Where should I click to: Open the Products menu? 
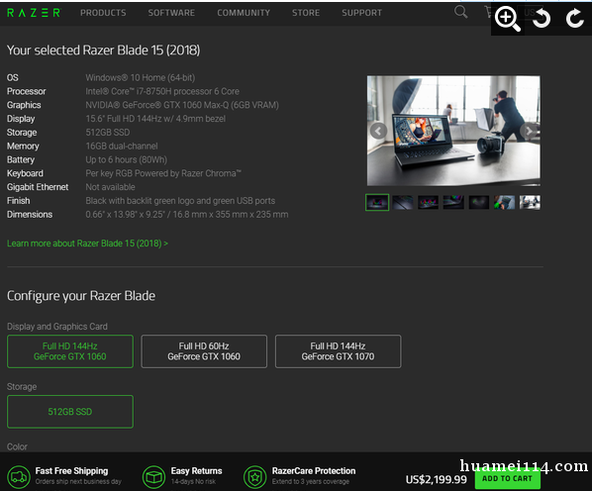pyautogui.click(x=103, y=13)
